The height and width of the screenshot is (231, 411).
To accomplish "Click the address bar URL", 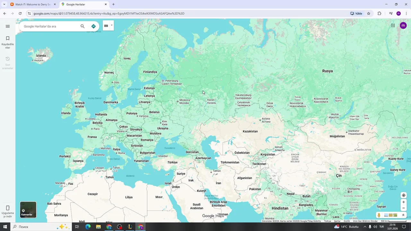I will [109, 13].
